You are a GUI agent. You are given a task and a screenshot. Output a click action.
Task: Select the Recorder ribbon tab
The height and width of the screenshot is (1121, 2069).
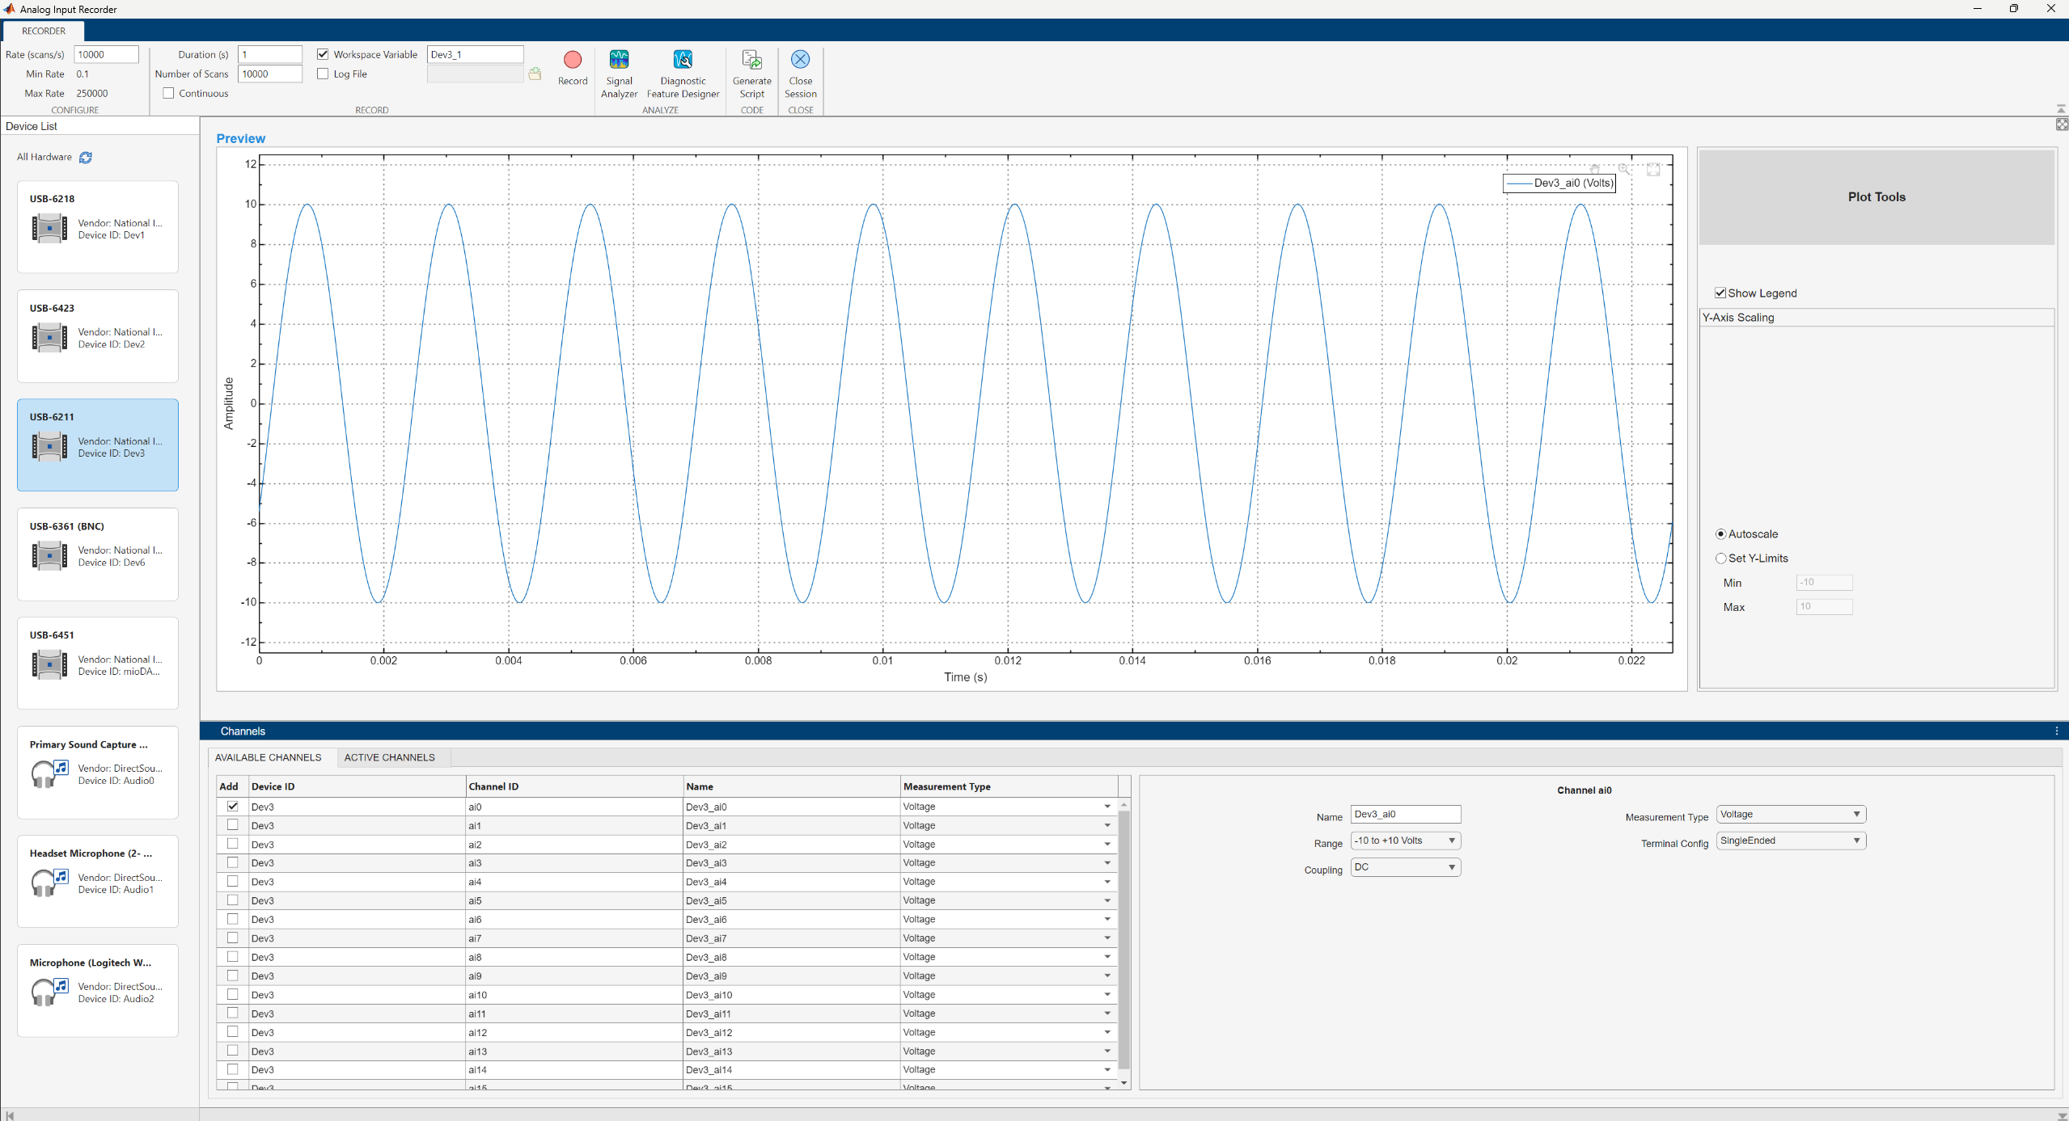(x=44, y=31)
